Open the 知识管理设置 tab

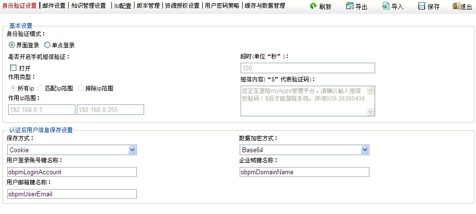[88, 6]
